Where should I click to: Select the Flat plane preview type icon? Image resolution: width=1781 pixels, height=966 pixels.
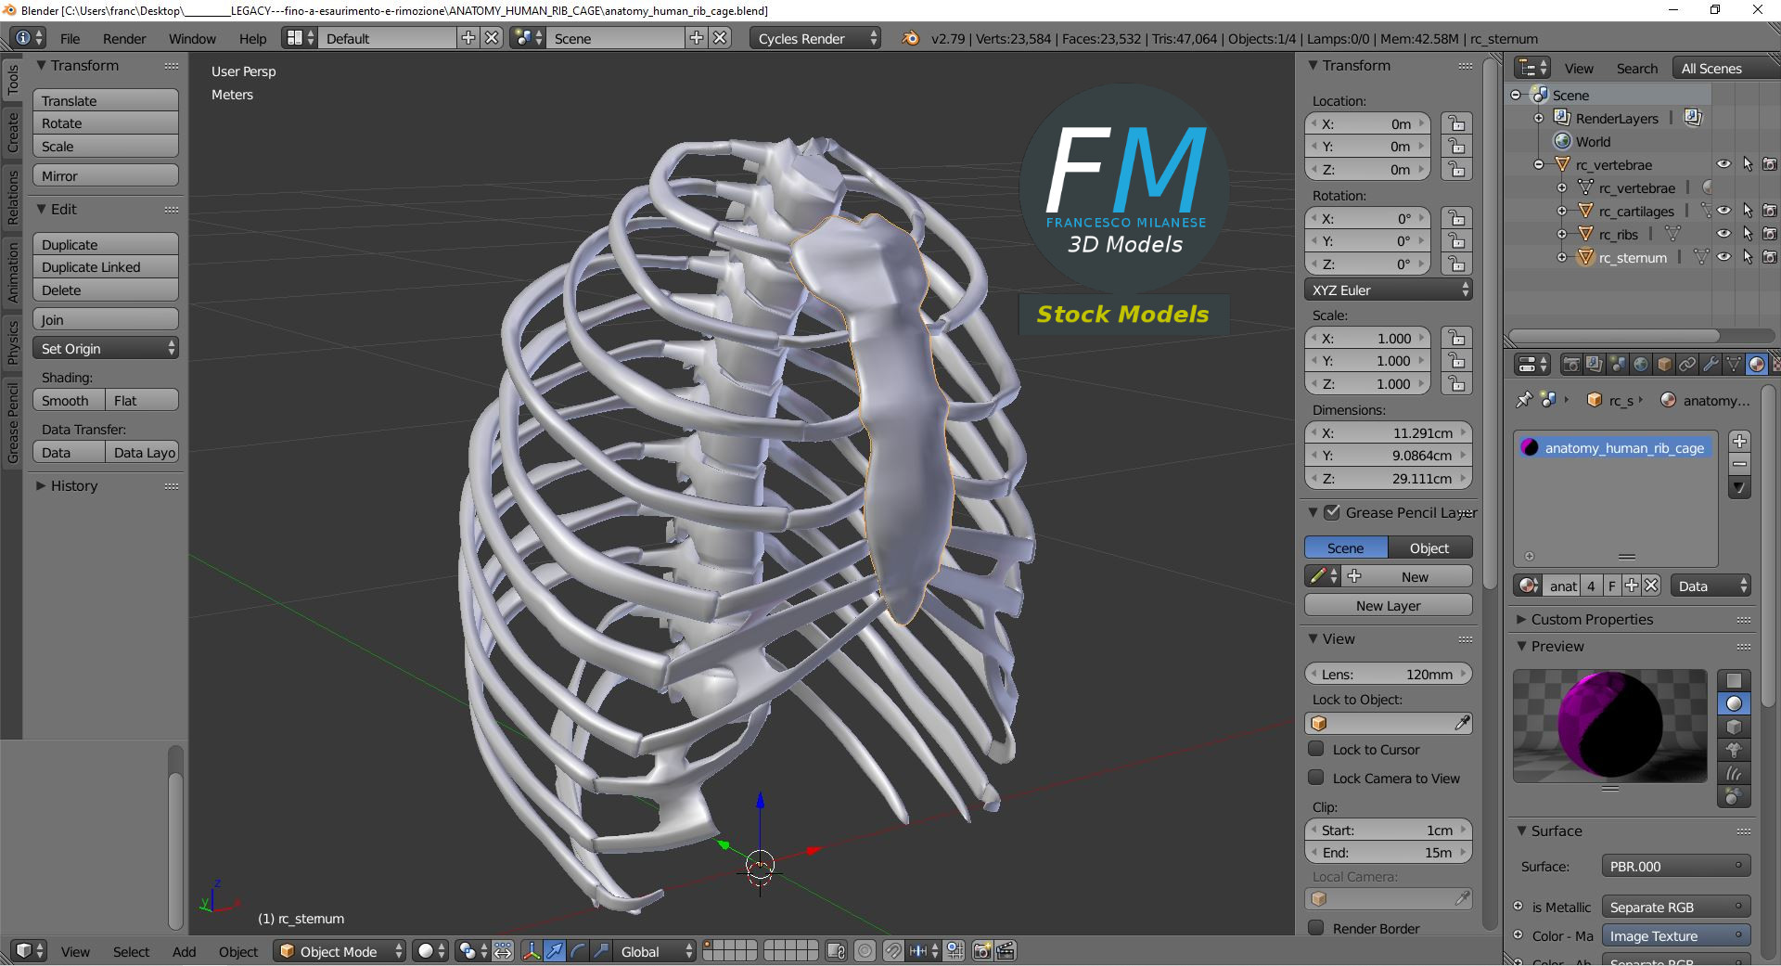point(1734,680)
